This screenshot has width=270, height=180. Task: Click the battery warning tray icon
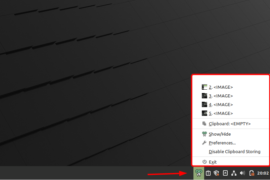coord(252,173)
